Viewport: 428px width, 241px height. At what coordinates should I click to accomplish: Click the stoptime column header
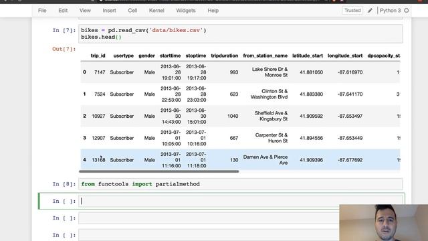[x=196, y=56]
